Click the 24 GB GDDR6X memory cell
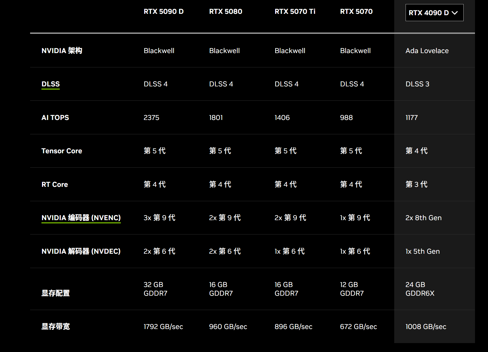The image size is (488, 352). 420,289
